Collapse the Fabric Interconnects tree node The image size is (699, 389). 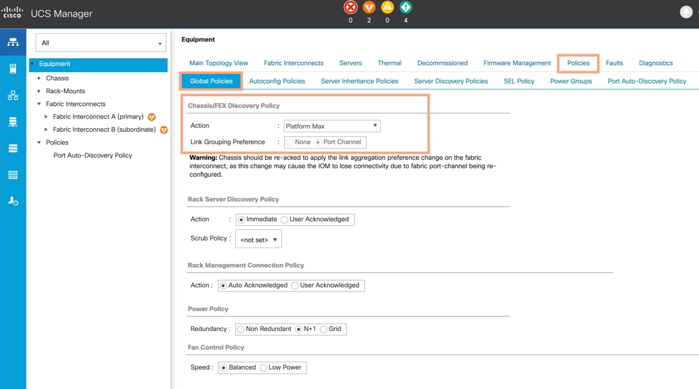(x=39, y=104)
